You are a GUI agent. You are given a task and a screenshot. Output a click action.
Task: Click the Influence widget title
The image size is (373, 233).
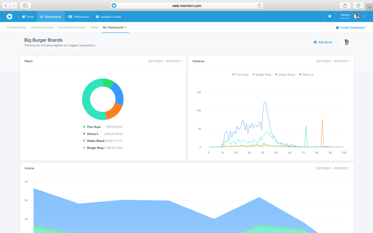tap(199, 61)
